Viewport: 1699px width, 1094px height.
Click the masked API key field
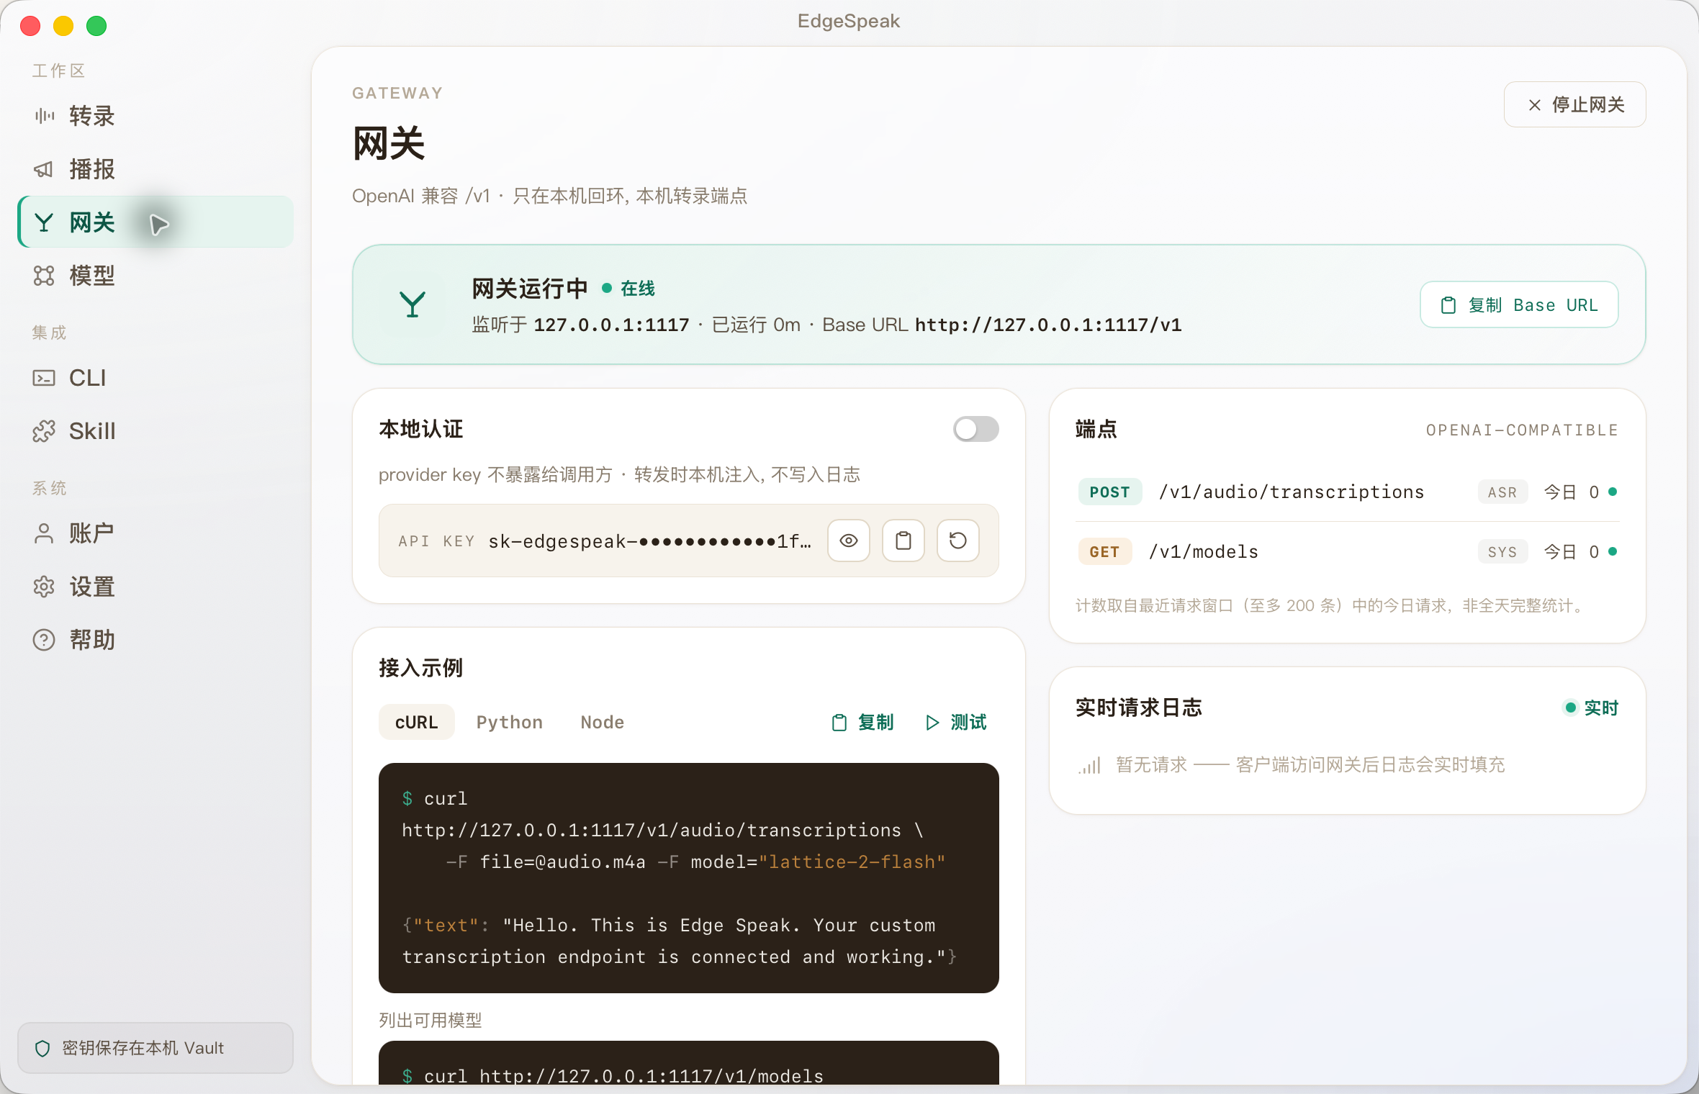[x=649, y=541]
